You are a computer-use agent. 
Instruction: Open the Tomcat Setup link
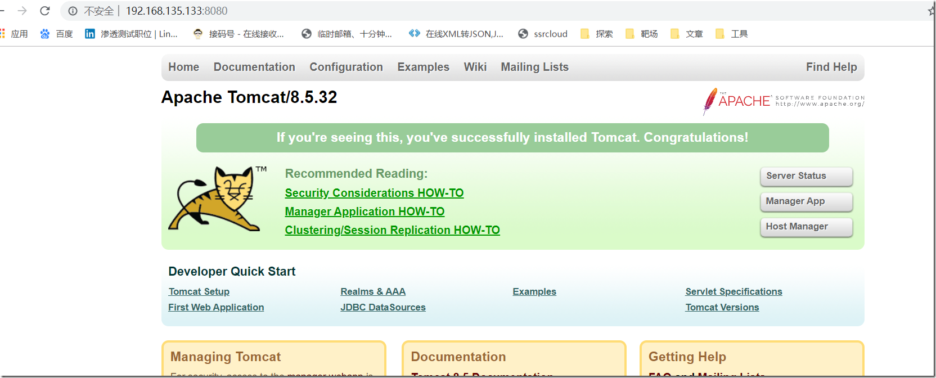point(199,291)
